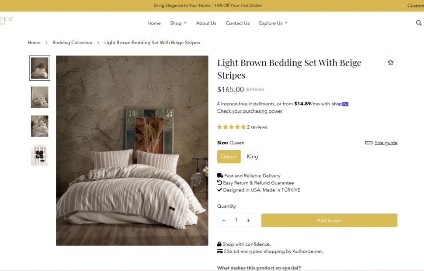Viewport: 424px width, 271px height.
Task: Decrease quantity with minus icon
Action: (224, 220)
